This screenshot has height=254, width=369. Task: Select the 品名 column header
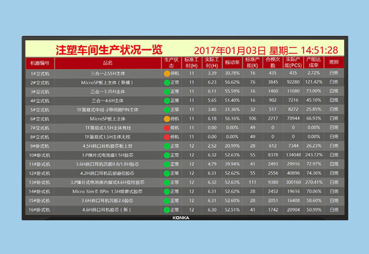tap(108, 63)
